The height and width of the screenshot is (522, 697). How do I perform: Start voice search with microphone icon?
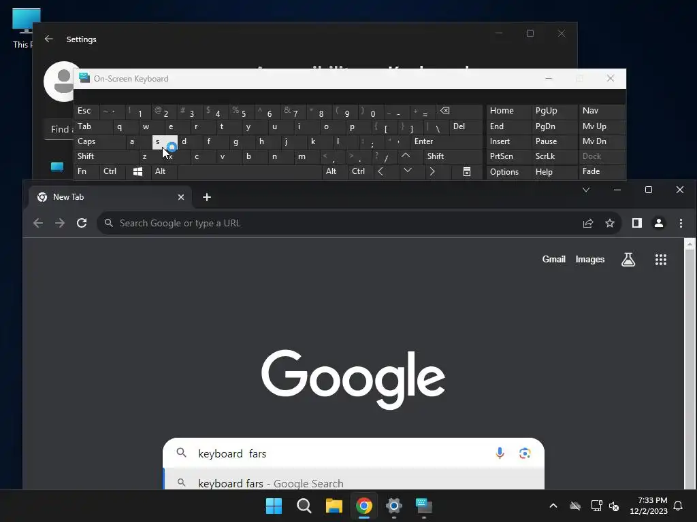[x=500, y=453]
